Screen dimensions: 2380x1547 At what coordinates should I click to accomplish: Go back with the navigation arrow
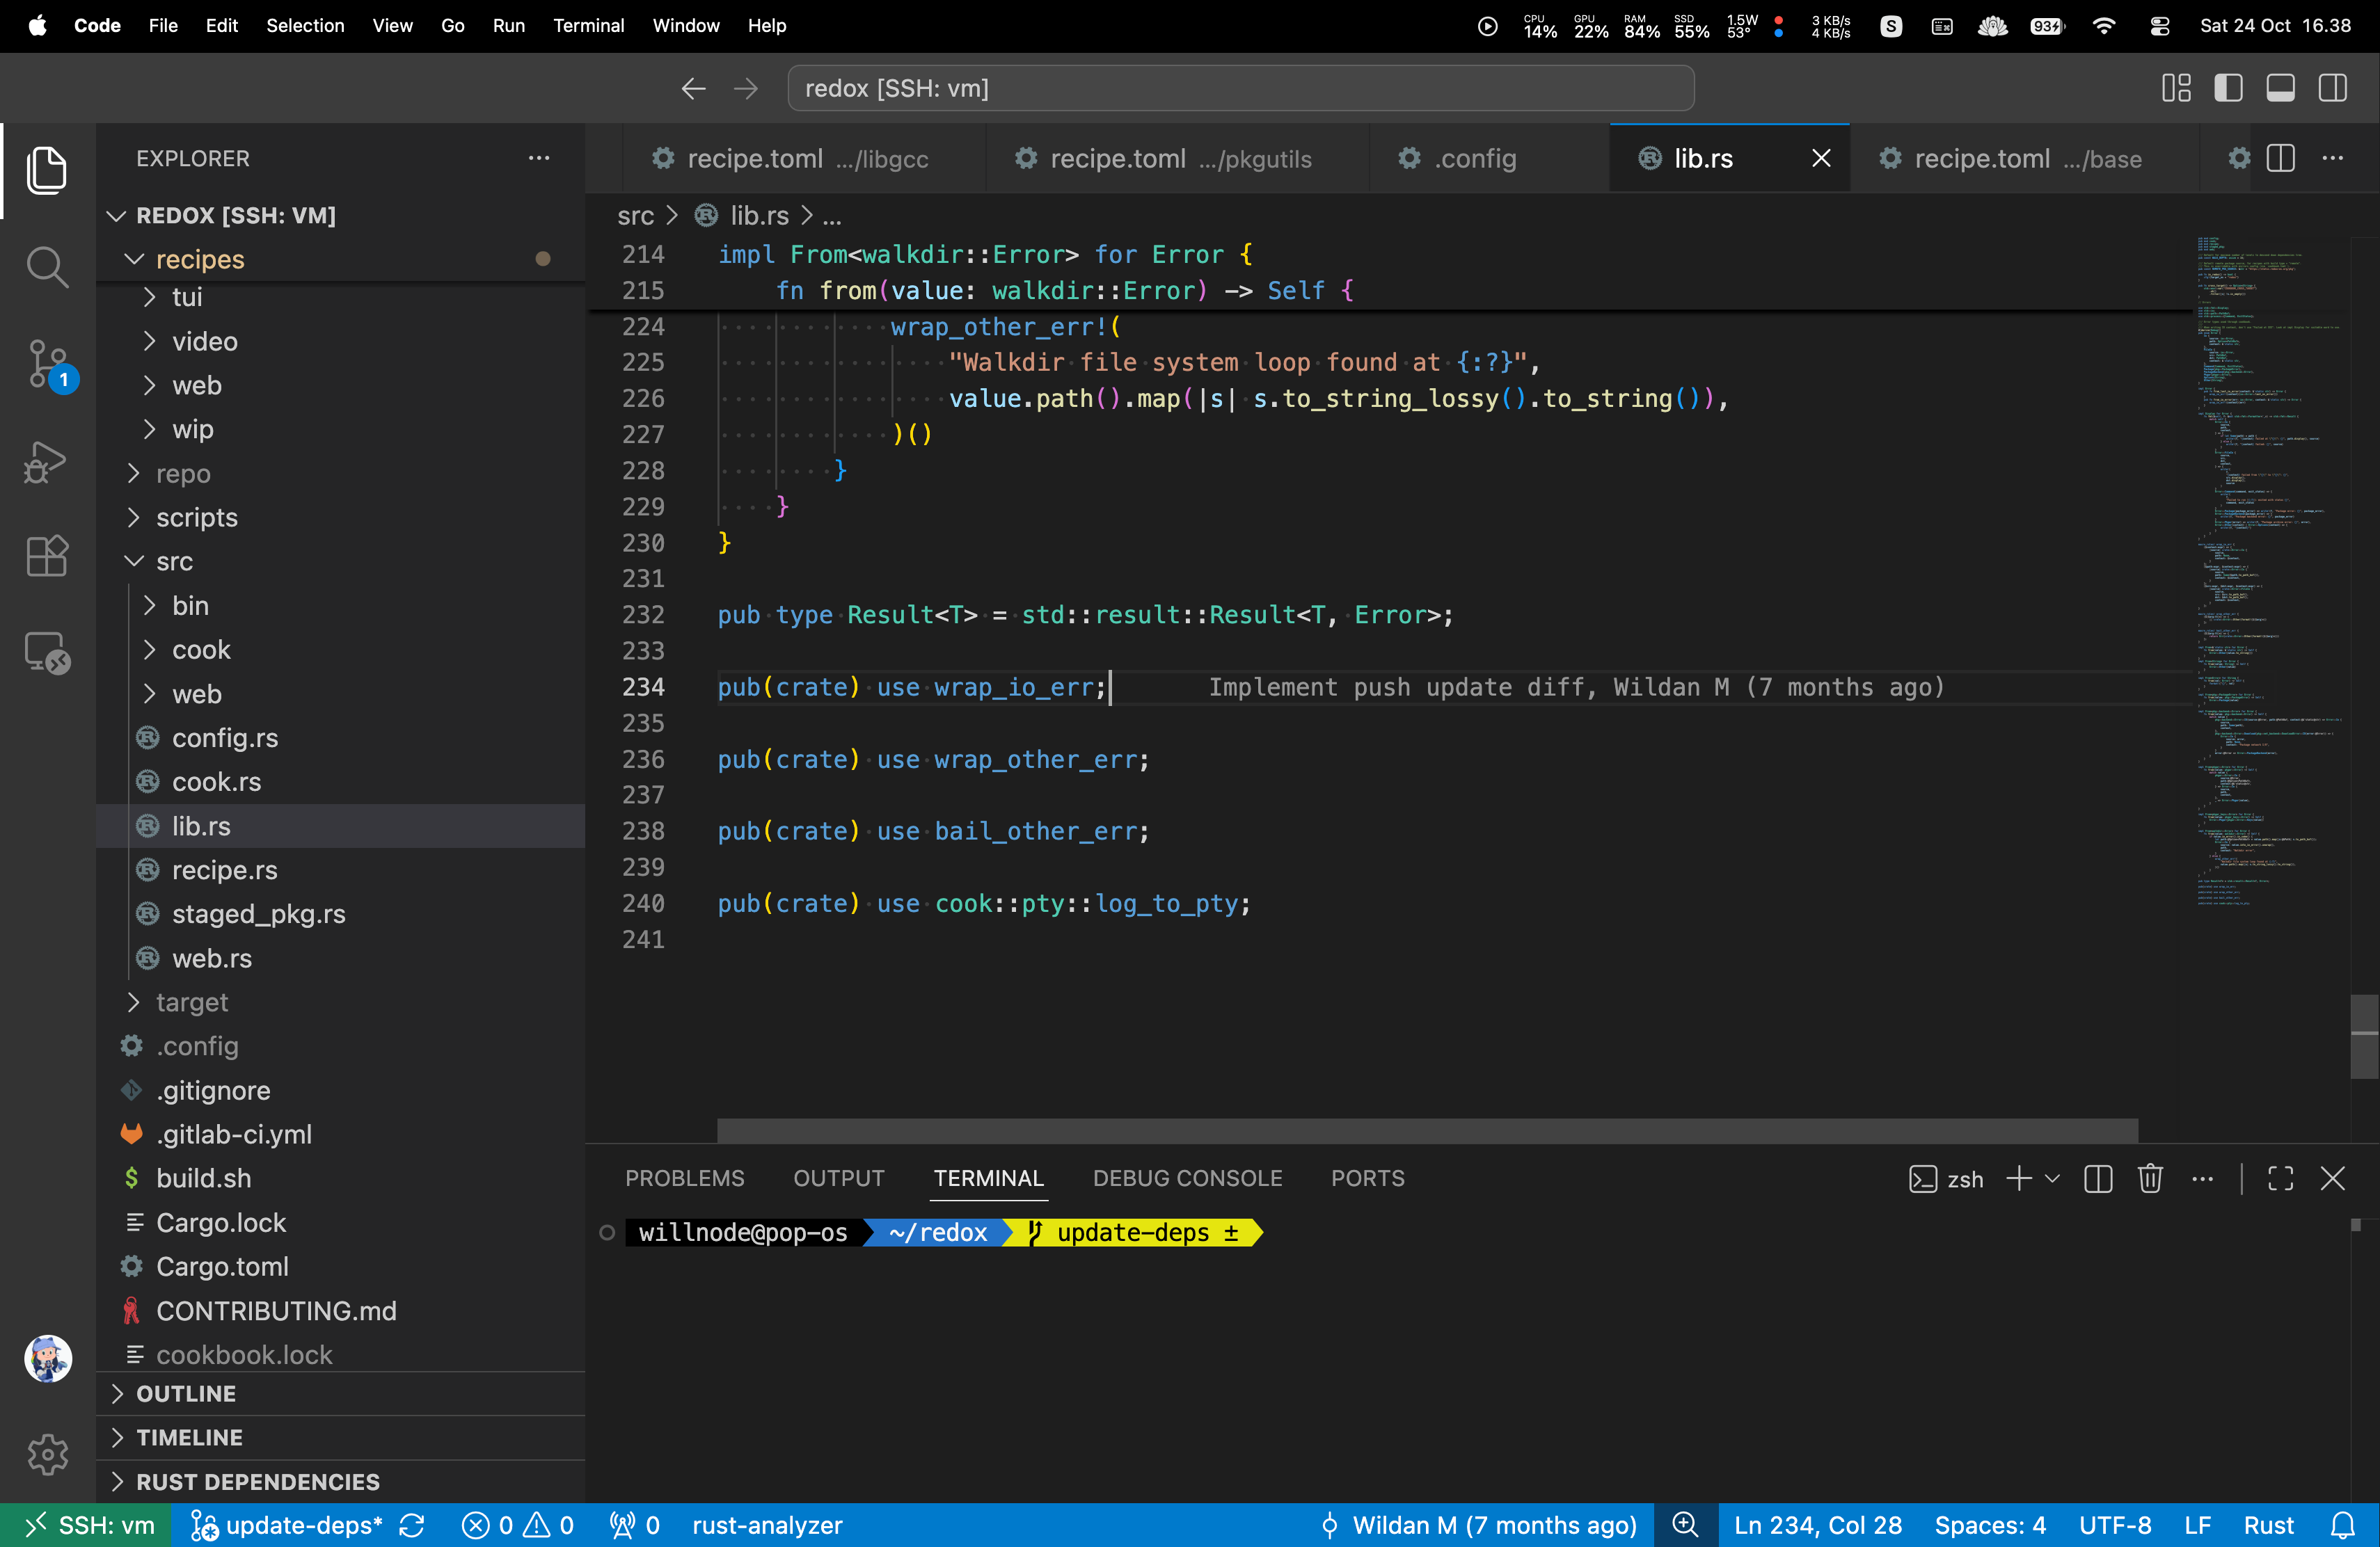click(x=693, y=89)
